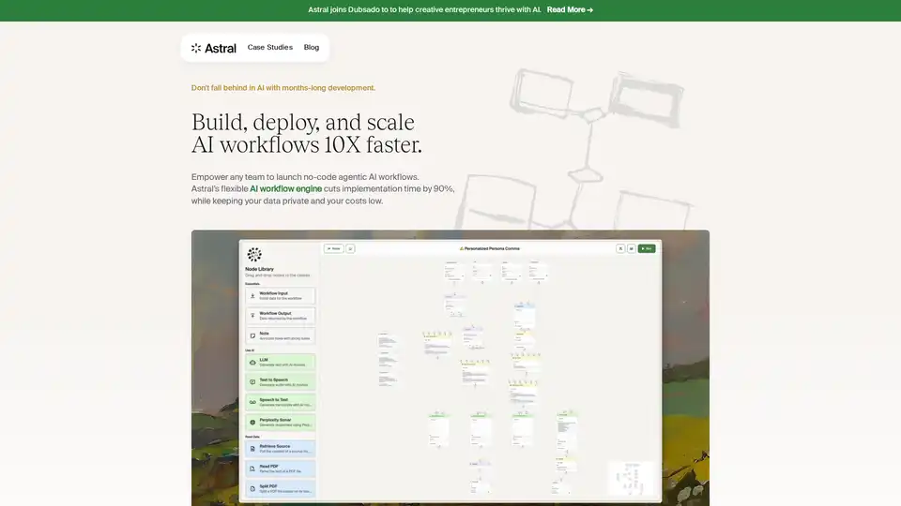
Task: Pick the Note node icon
Action: pyautogui.click(x=252, y=336)
